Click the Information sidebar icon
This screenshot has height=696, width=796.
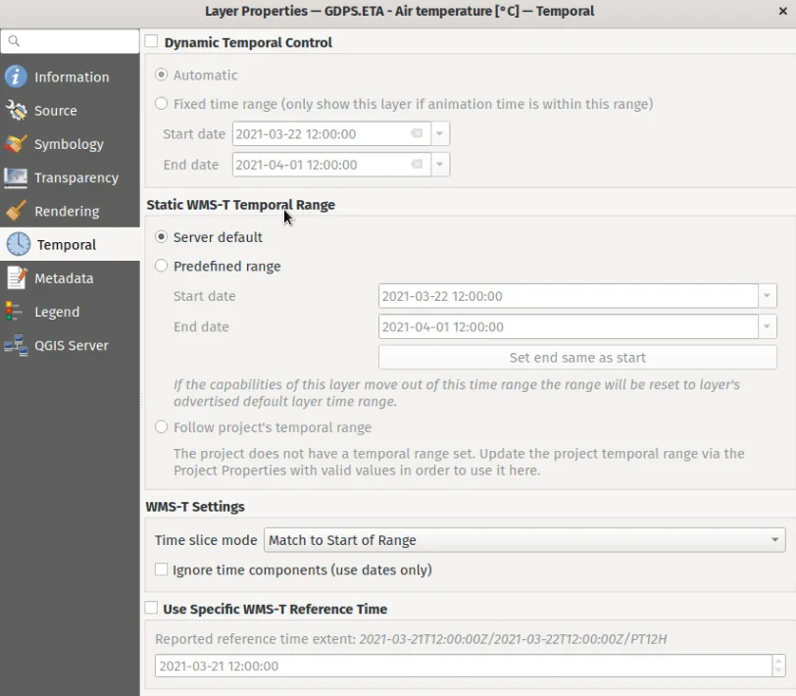16,77
